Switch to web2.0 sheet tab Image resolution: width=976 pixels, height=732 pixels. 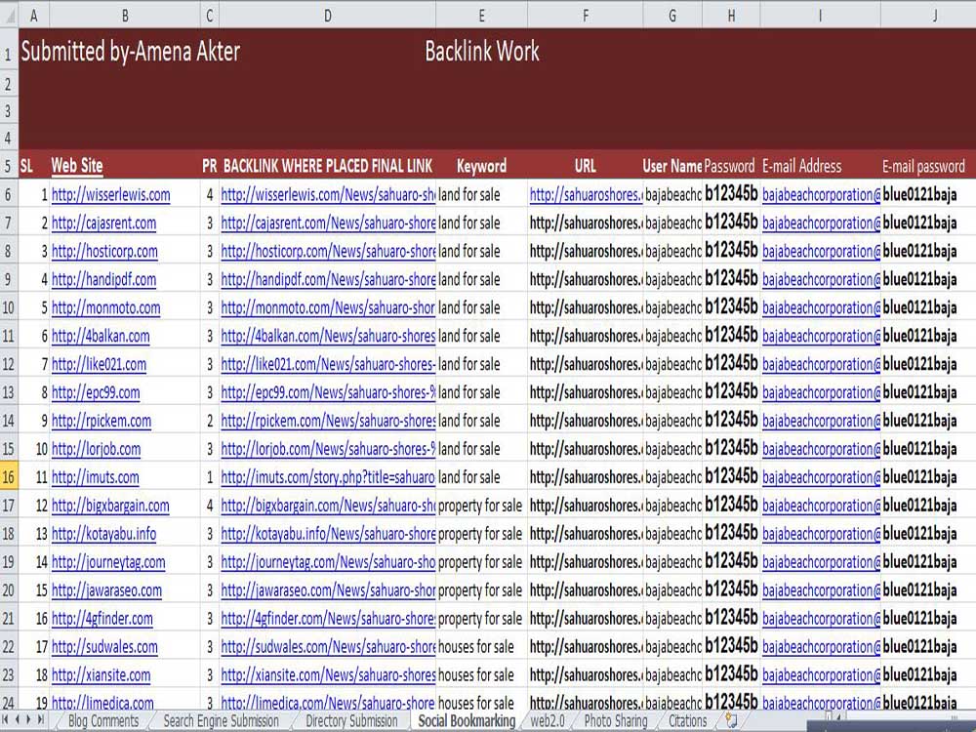pyautogui.click(x=548, y=721)
